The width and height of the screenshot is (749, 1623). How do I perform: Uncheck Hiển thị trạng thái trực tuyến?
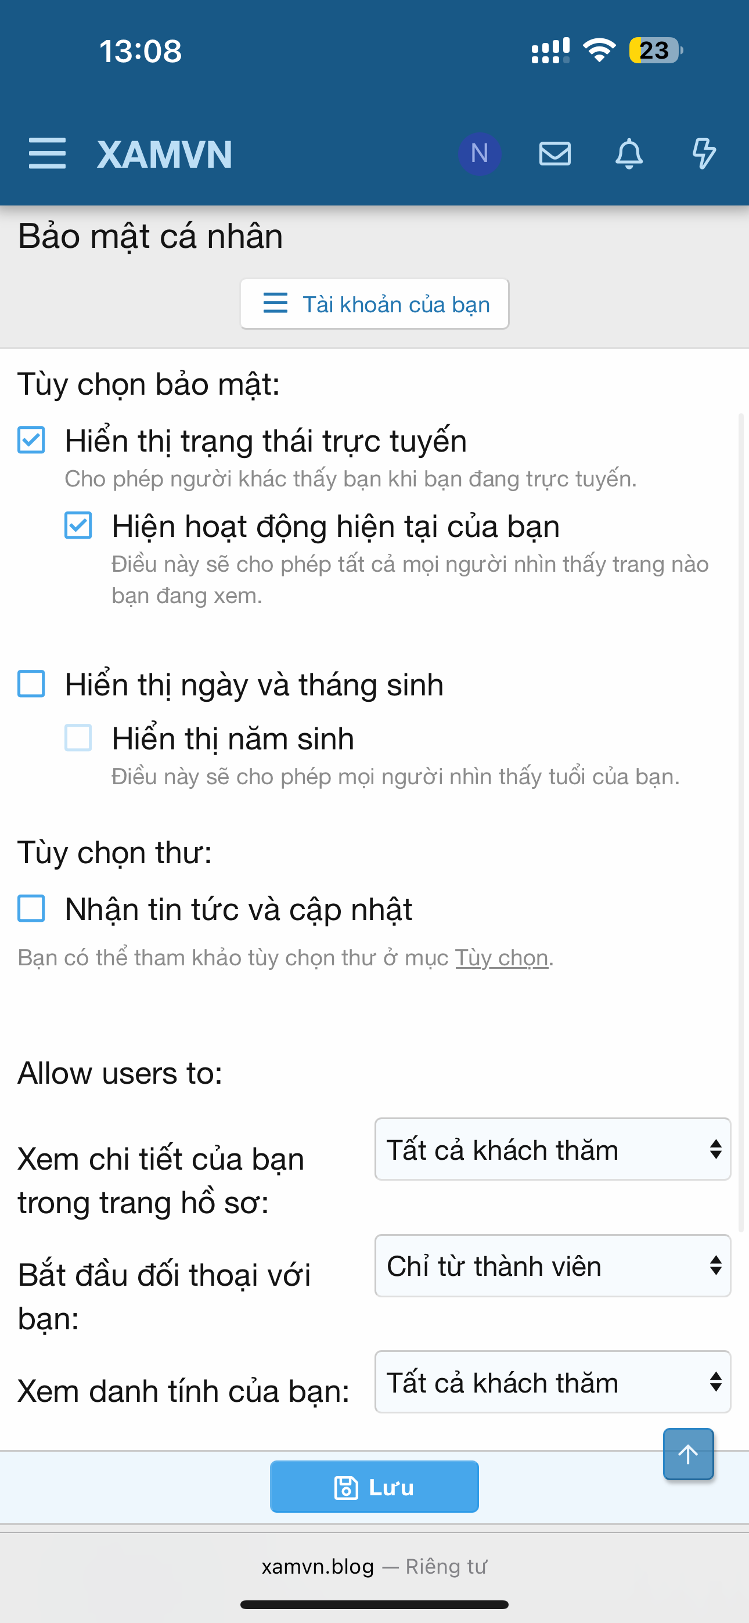pyautogui.click(x=31, y=440)
